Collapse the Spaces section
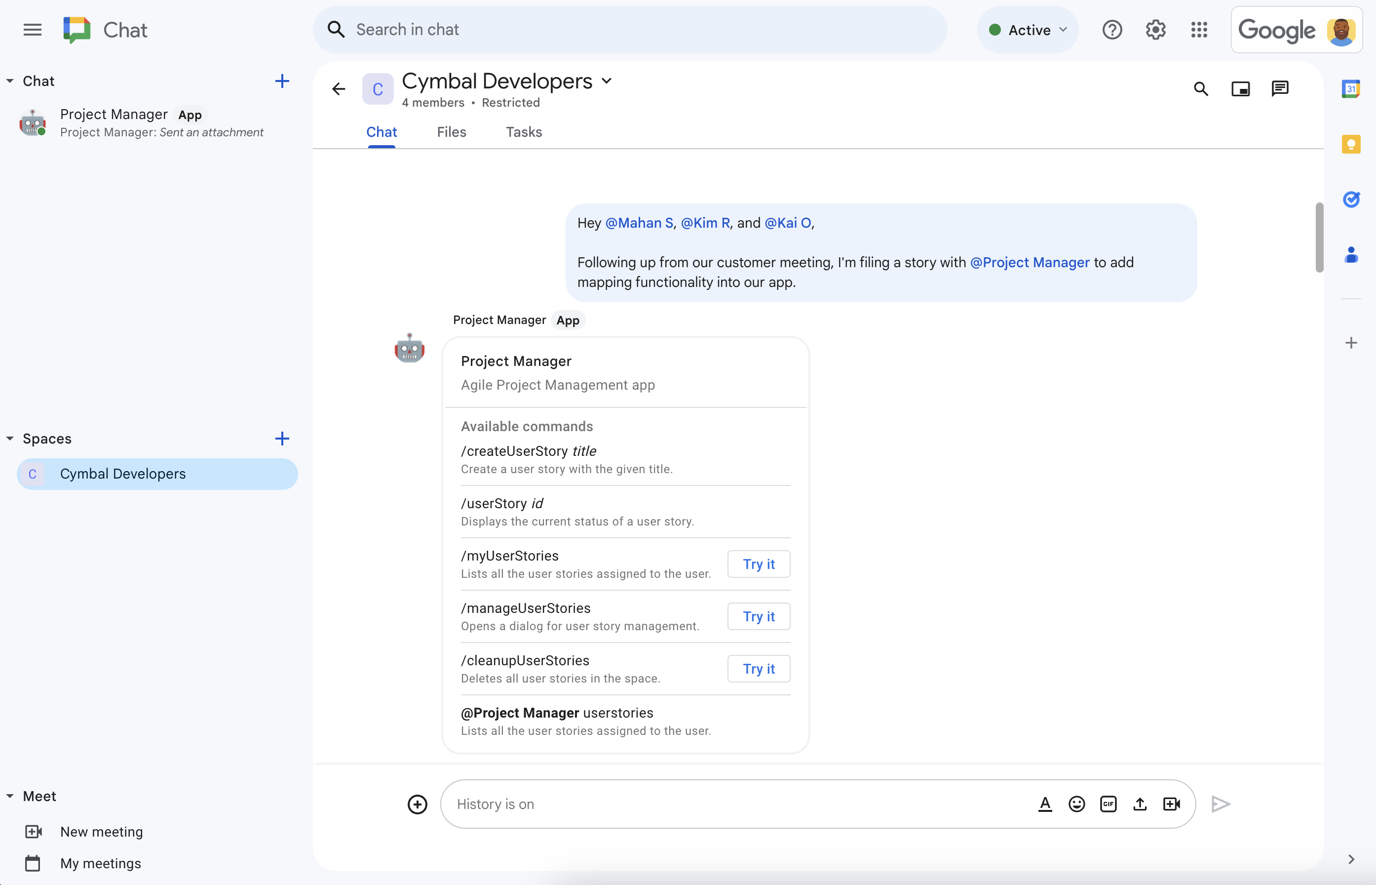 pyautogui.click(x=9, y=439)
